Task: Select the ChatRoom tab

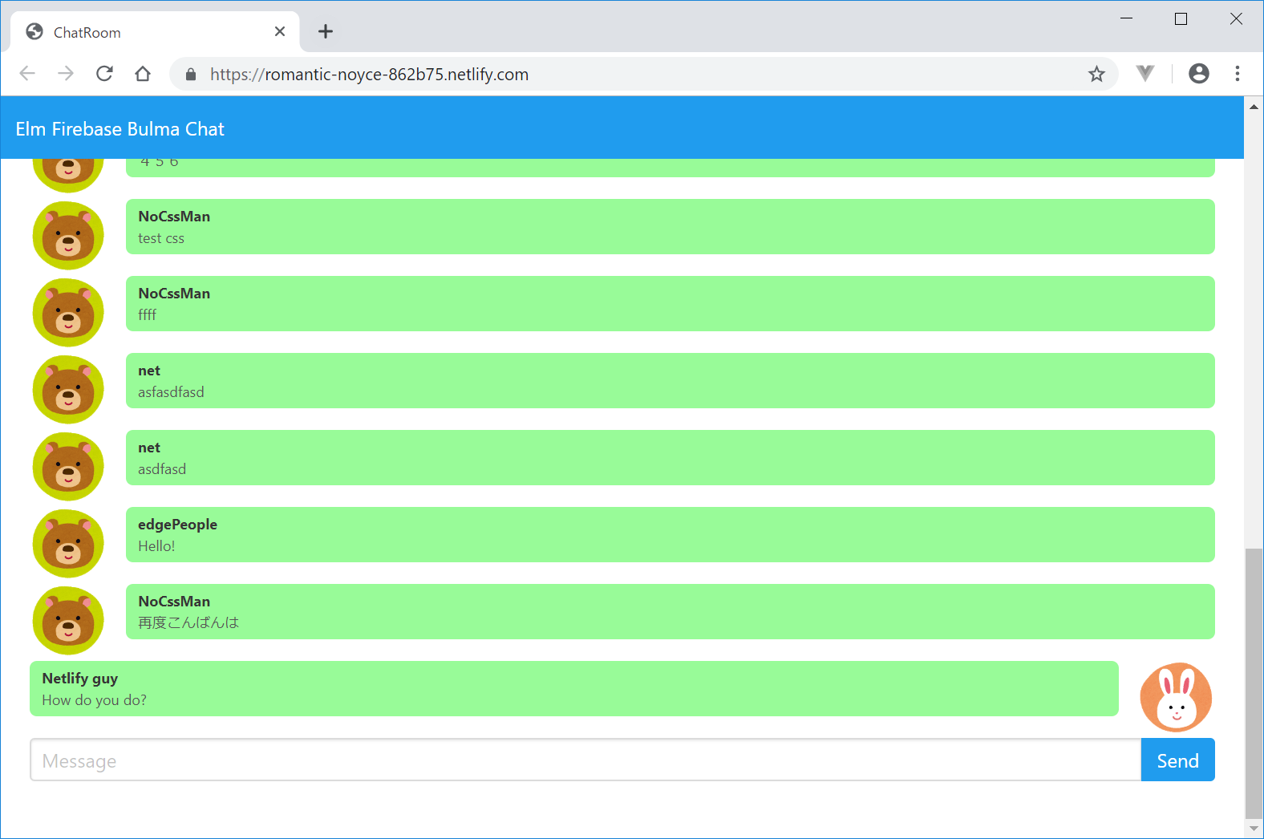Action: (156, 32)
